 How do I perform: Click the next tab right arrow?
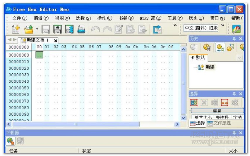[15, 39]
